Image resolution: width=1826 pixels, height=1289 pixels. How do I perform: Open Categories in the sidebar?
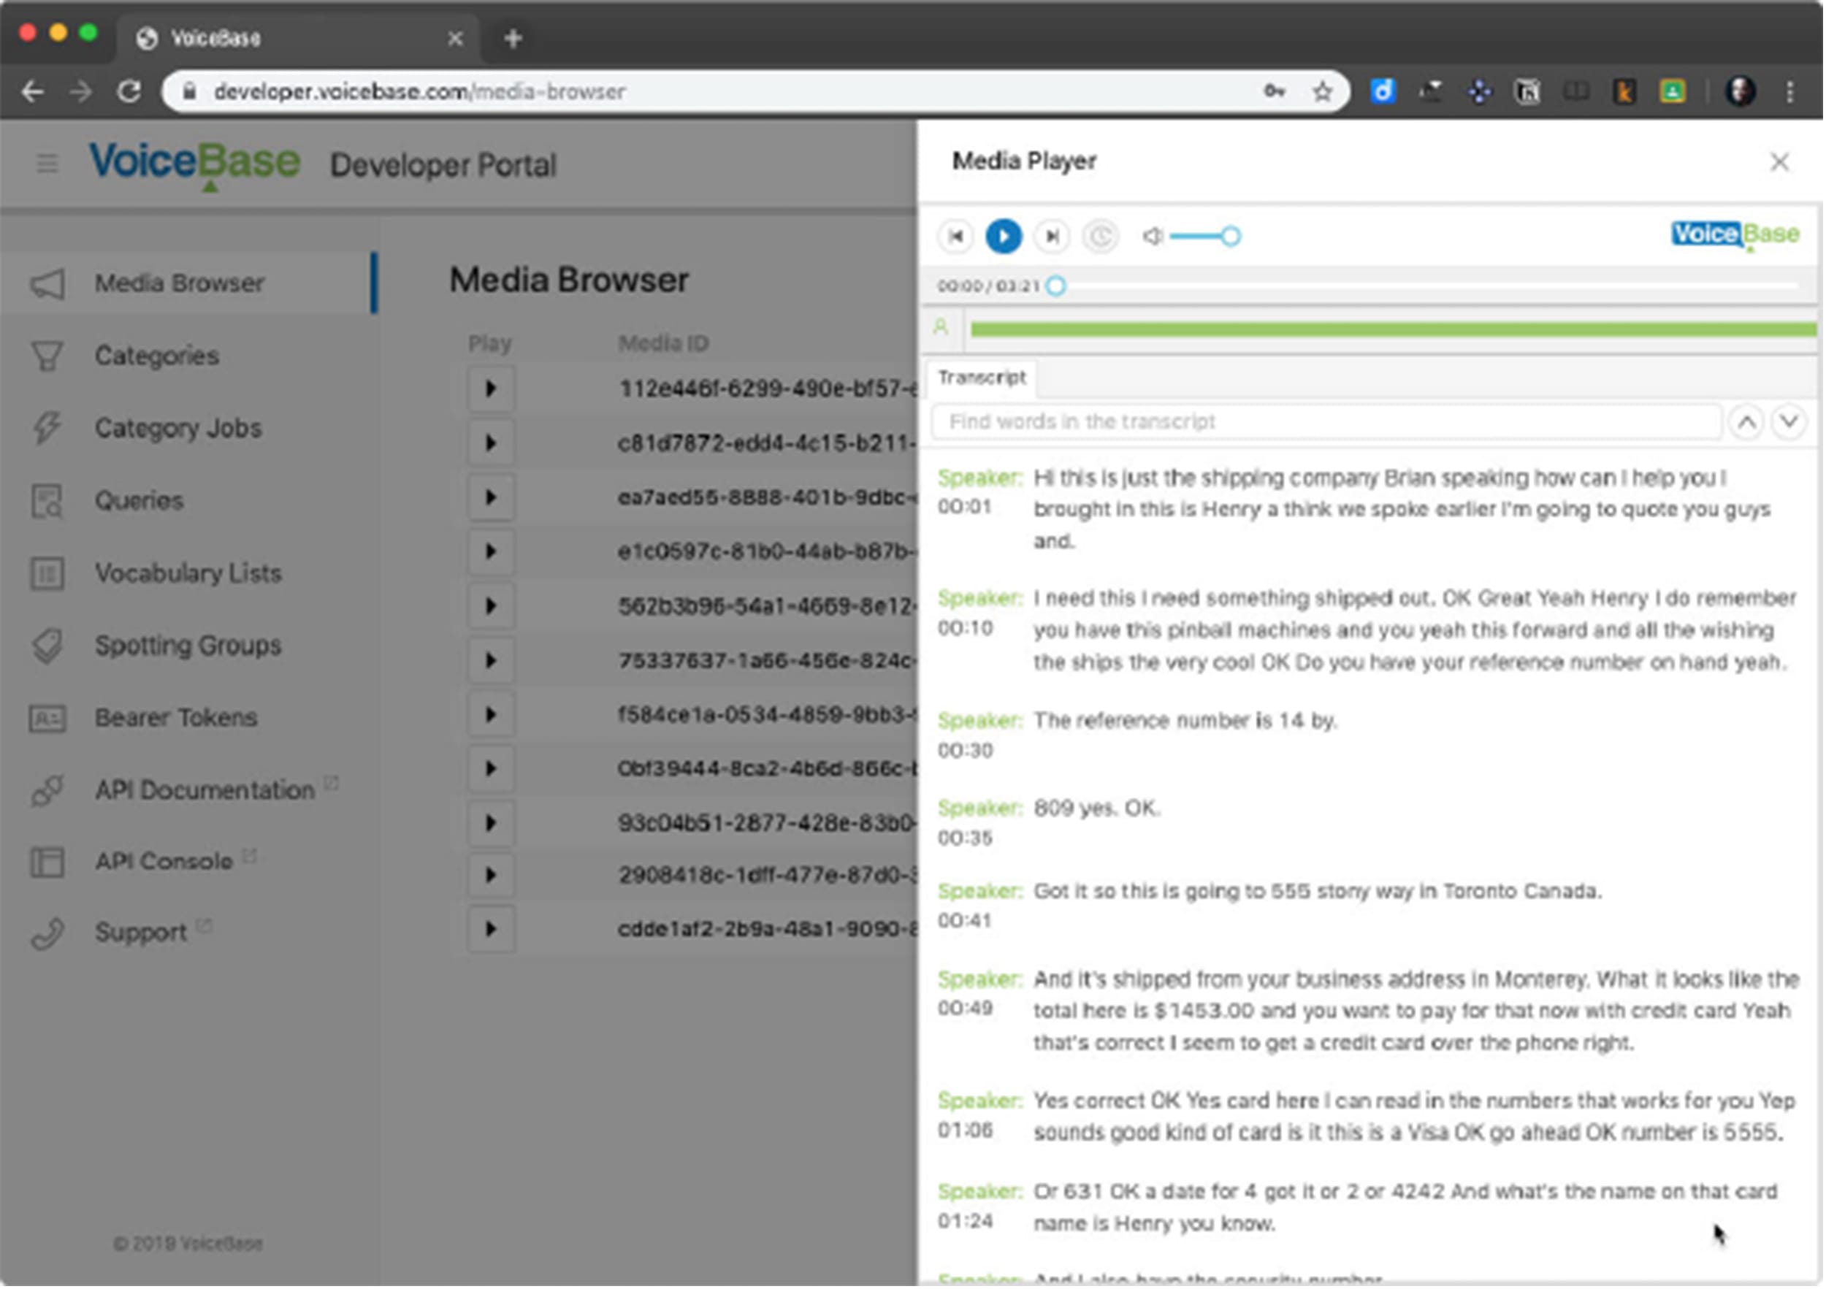click(x=156, y=356)
